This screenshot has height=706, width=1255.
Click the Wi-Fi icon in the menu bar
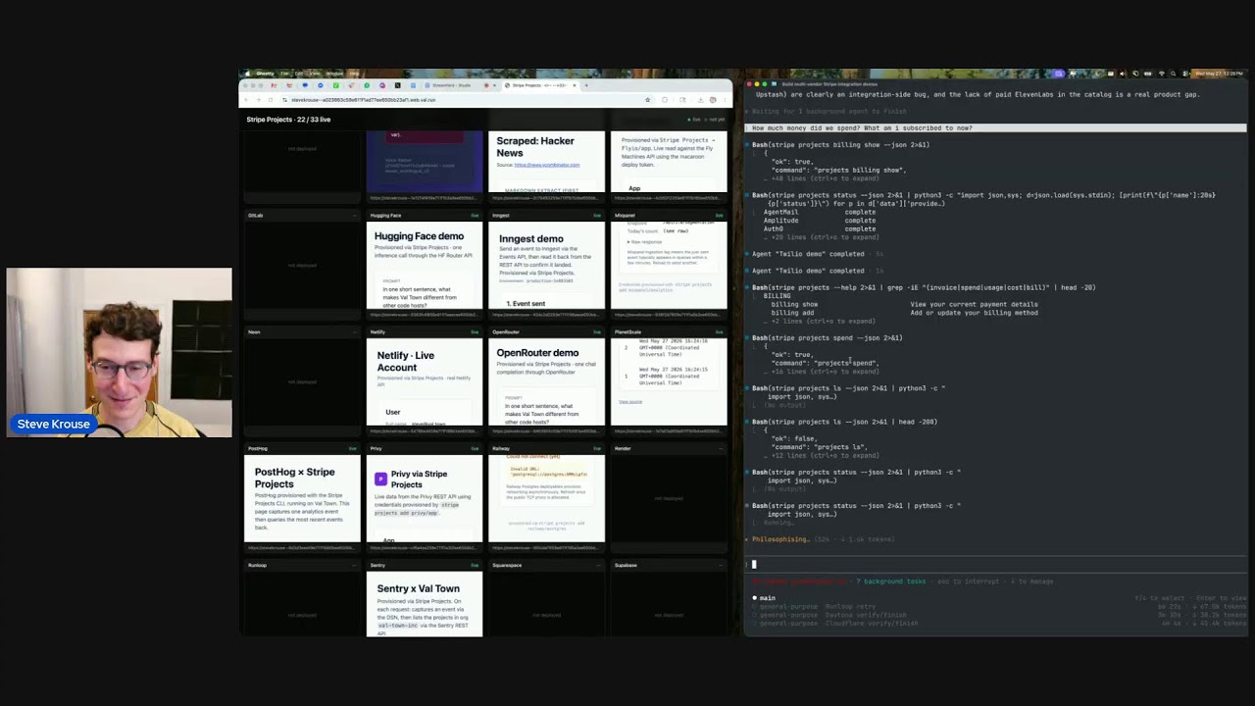click(x=1161, y=73)
